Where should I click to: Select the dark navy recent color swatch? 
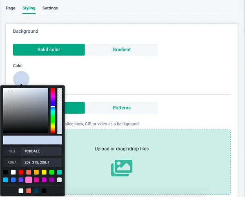36,190
